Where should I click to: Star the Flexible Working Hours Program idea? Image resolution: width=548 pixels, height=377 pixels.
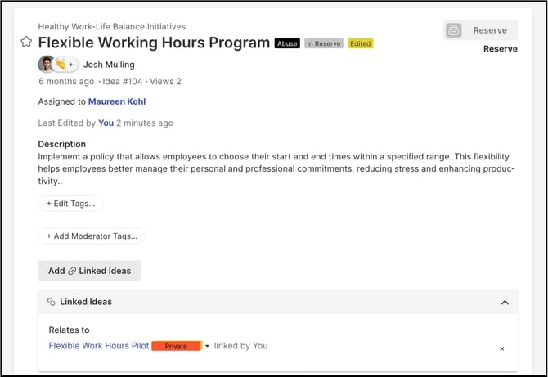click(26, 42)
